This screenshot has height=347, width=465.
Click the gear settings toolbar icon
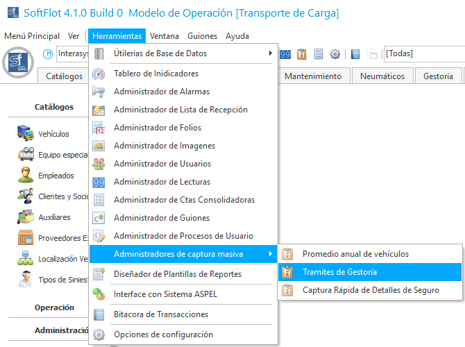click(x=335, y=54)
